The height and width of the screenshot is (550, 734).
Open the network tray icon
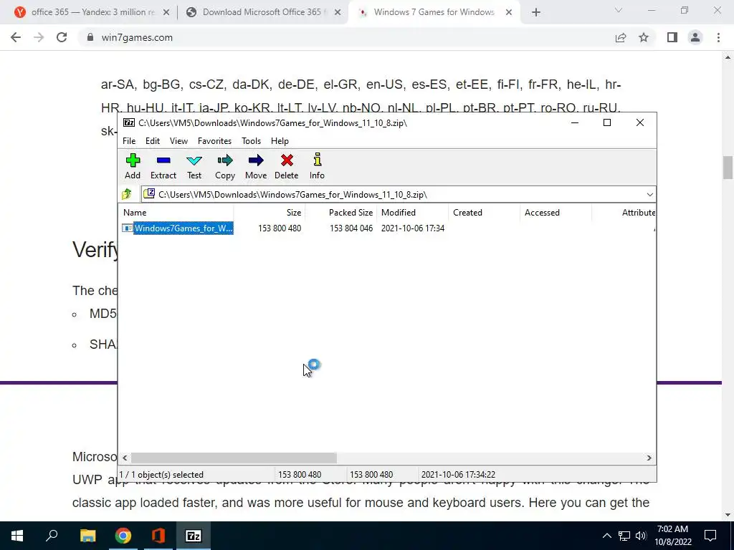[x=624, y=536]
